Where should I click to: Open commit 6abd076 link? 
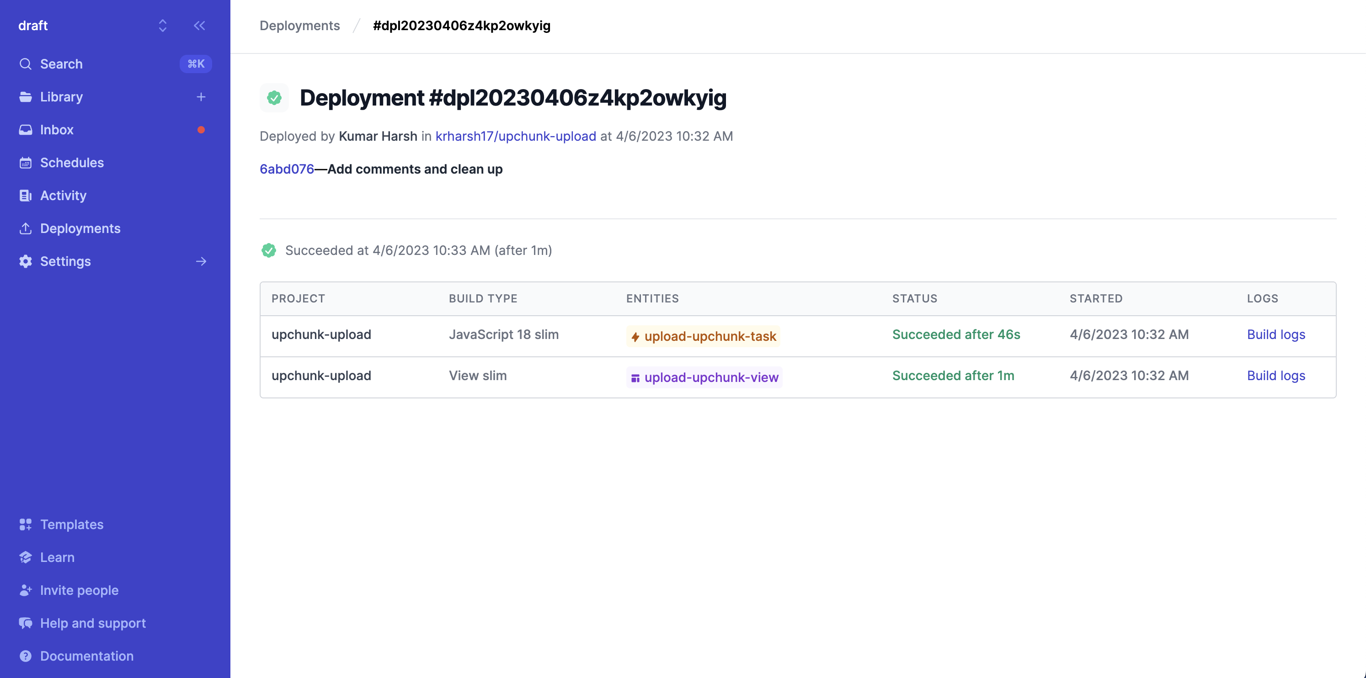click(287, 169)
